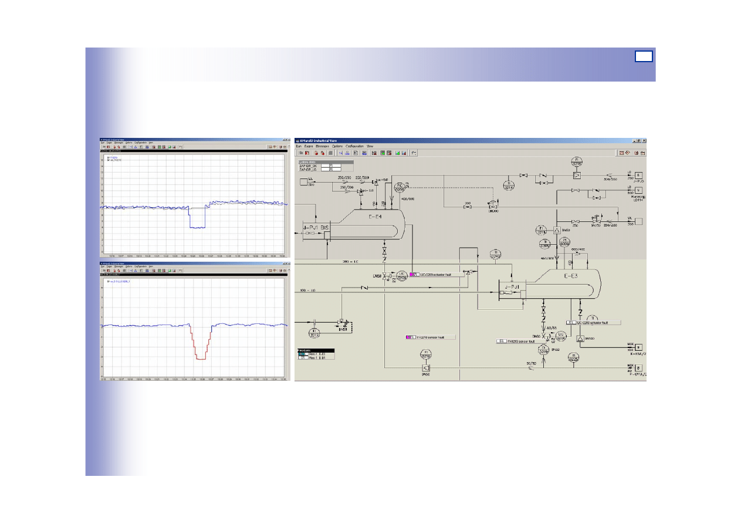Screen dimensions: 741x524
Task: Click the DN200 control valve symbol
Action: tap(493, 207)
